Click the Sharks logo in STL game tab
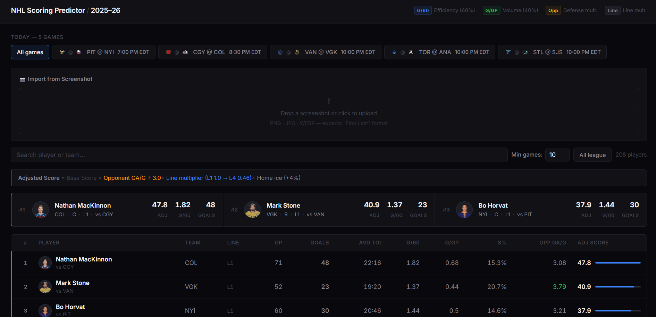 pyautogui.click(x=525, y=52)
